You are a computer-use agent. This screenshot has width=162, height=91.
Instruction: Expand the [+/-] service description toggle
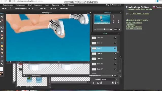coord(129,13)
